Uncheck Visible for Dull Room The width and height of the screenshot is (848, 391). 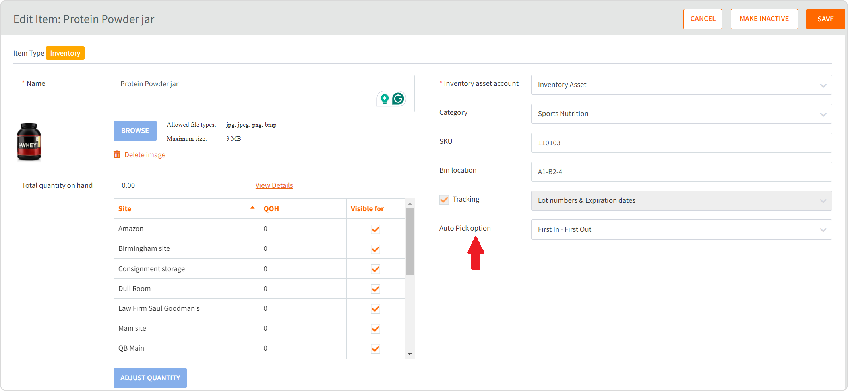pos(376,289)
